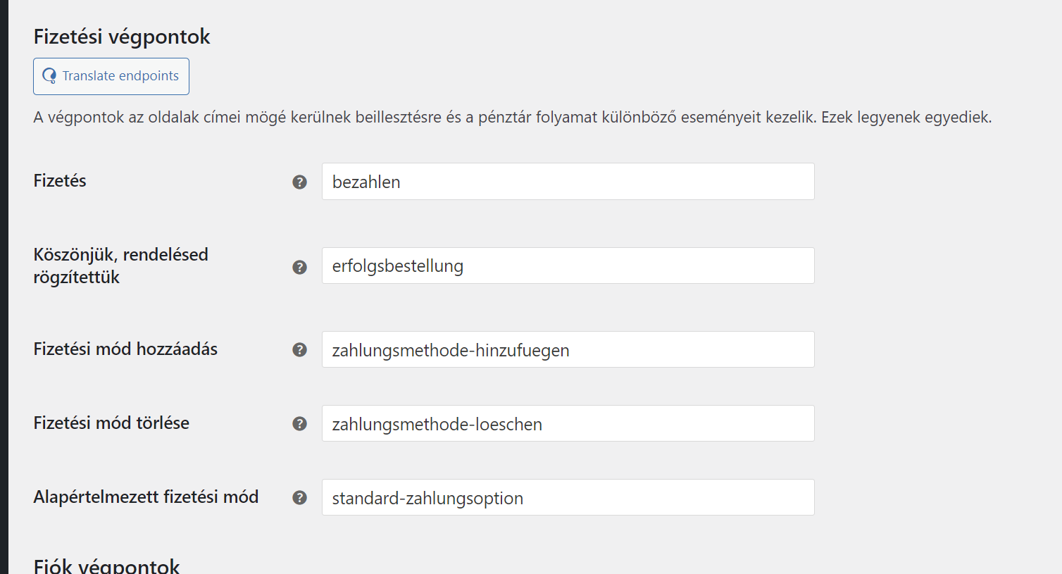Click the Fiók végpontok heading
Screen dimensions: 1062x574
[106, 566]
